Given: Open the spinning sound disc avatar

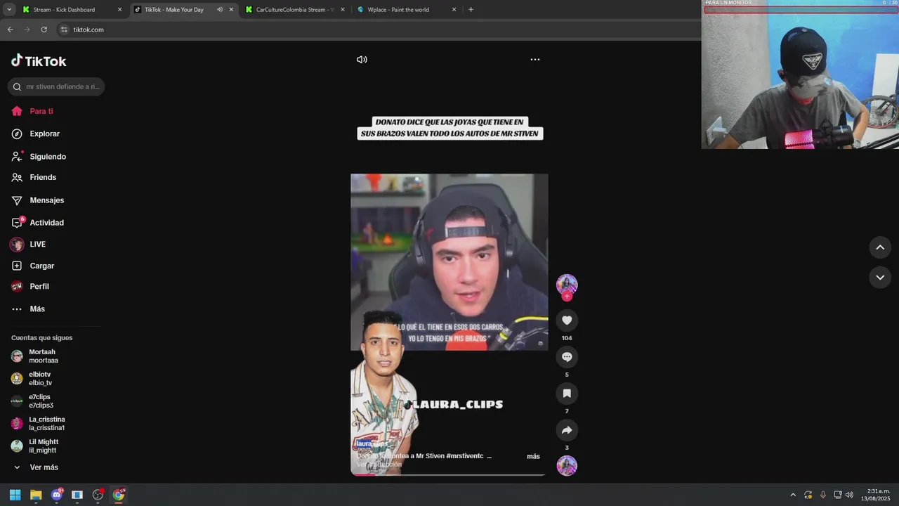Looking at the screenshot, I should click(x=567, y=466).
